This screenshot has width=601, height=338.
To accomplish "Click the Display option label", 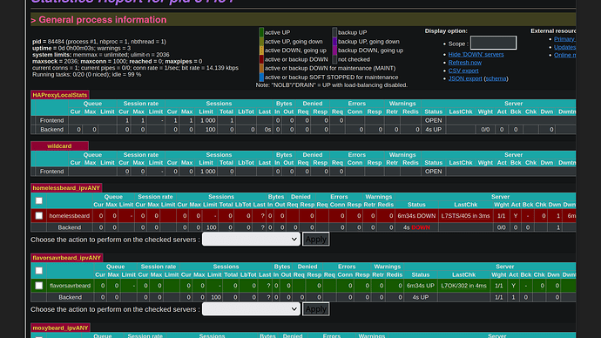I will click(446, 31).
